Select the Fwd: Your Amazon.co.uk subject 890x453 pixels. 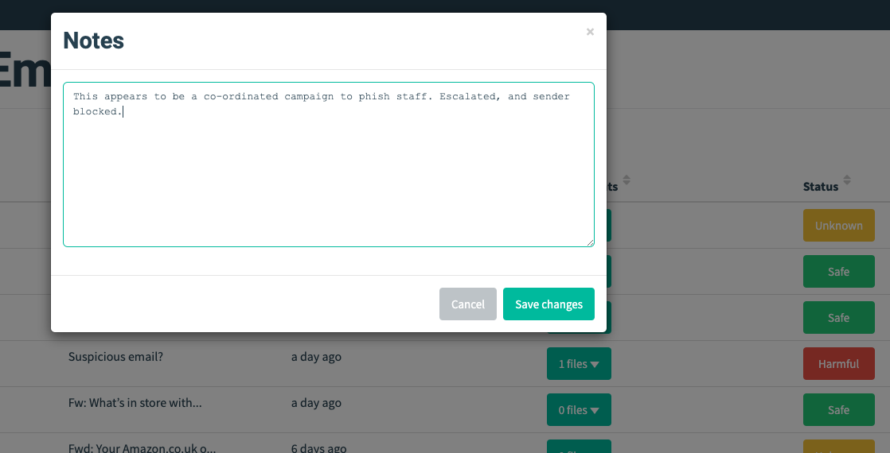pyautogui.click(x=142, y=448)
